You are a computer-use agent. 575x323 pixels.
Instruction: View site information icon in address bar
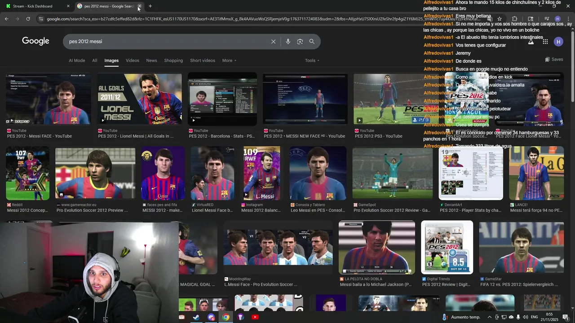(x=41, y=19)
